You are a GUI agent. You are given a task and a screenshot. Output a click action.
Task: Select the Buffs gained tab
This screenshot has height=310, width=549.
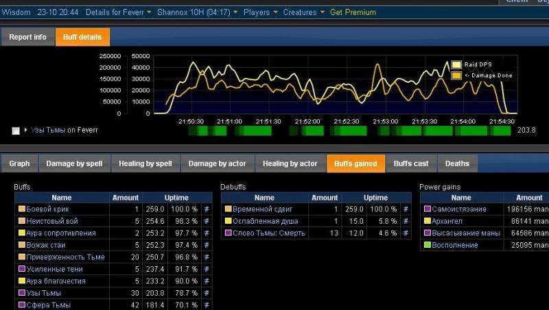coord(355,164)
